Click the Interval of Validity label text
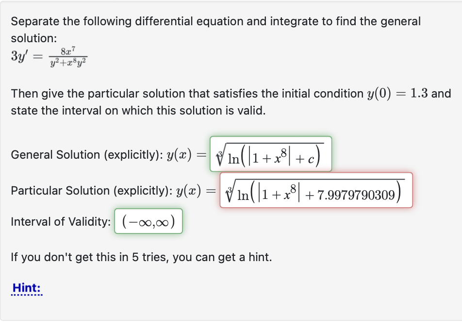462x330 pixels. coord(57,221)
